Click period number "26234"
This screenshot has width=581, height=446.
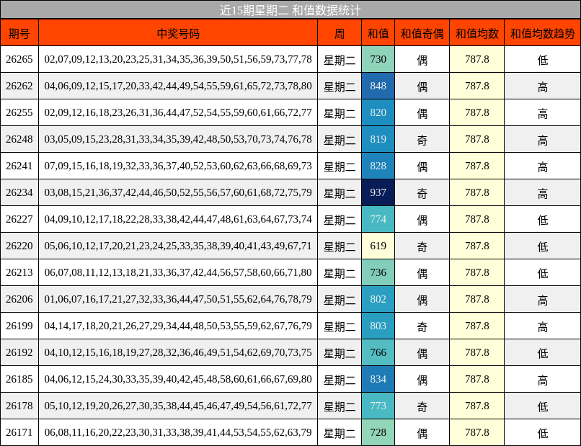pos(19,192)
